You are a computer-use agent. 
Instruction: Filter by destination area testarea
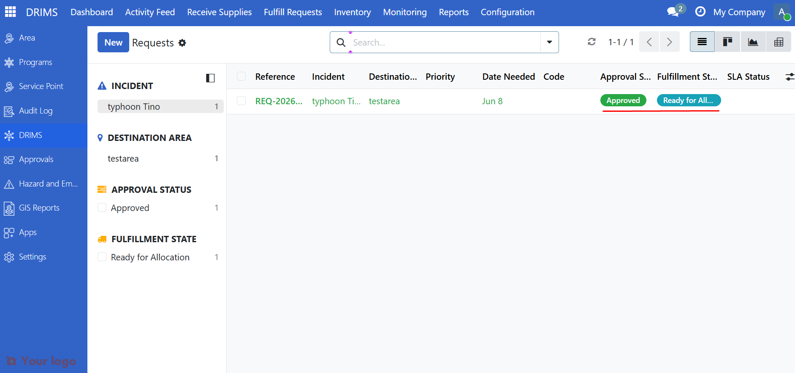(160, 159)
